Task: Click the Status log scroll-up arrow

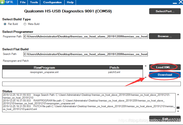Action: tap(178, 95)
